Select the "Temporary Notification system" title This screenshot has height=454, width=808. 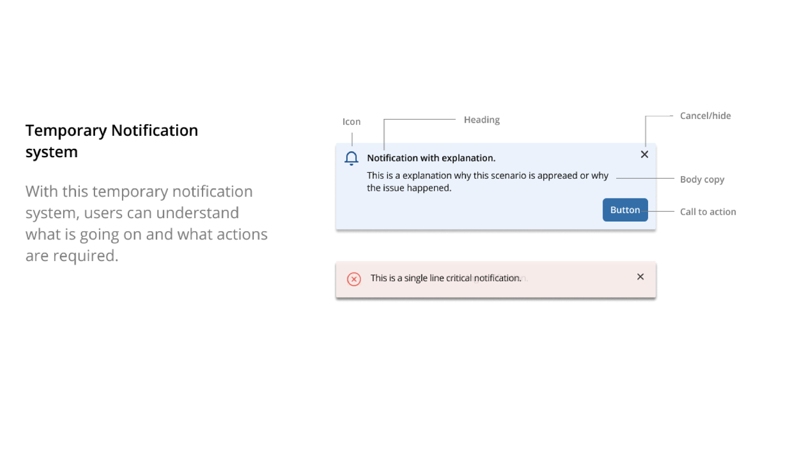click(112, 141)
